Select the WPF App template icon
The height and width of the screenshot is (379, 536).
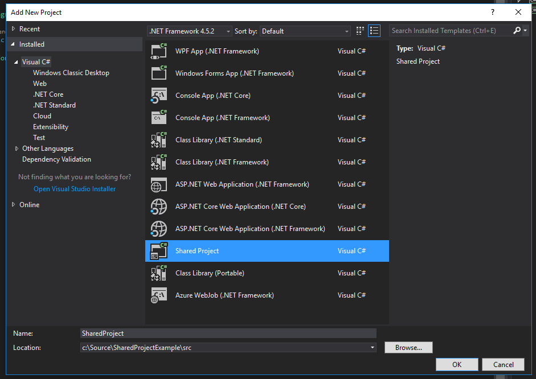pyautogui.click(x=159, y=51)
